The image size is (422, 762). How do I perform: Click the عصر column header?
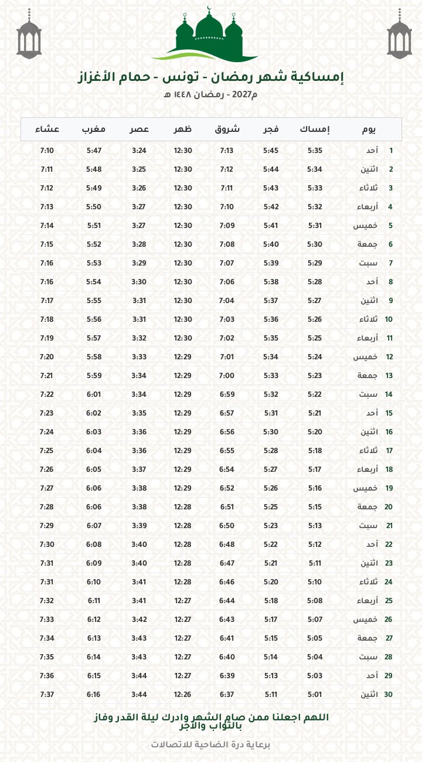click(x=139, y=130)
